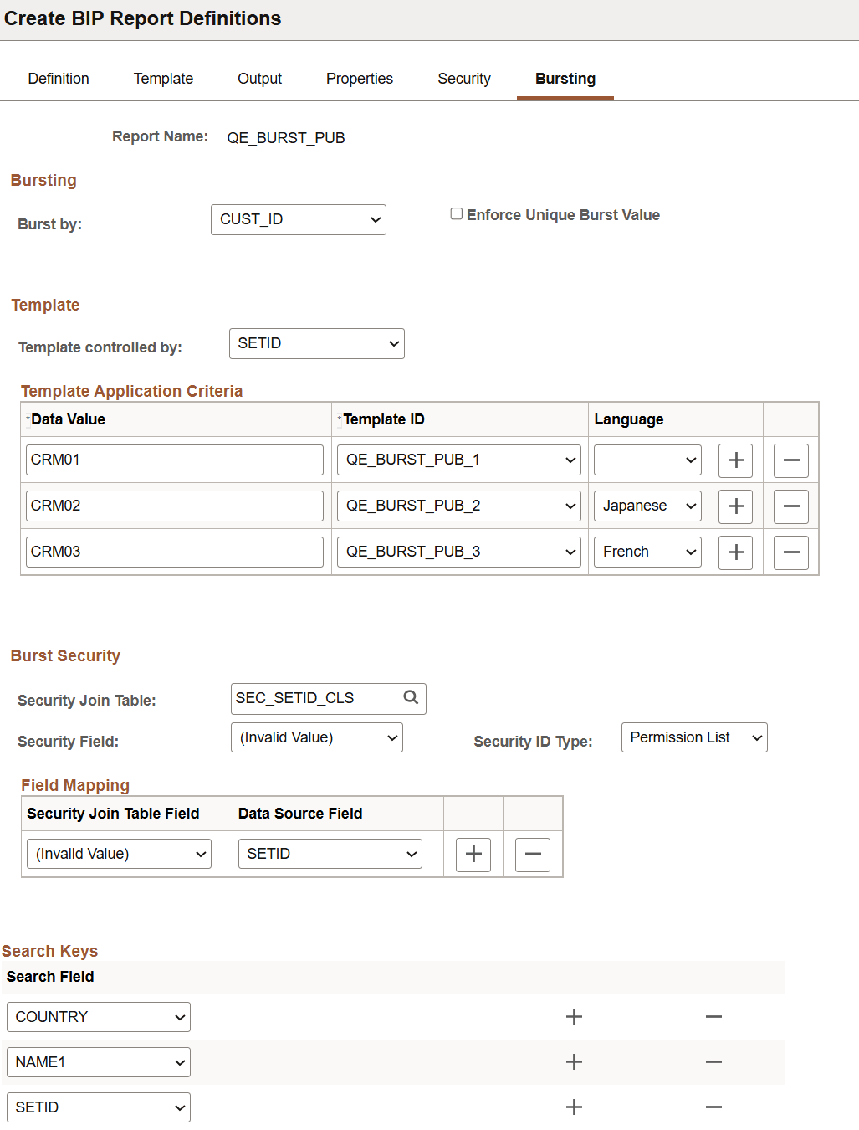Click the CRM03 Data Value field

(174, 551)
